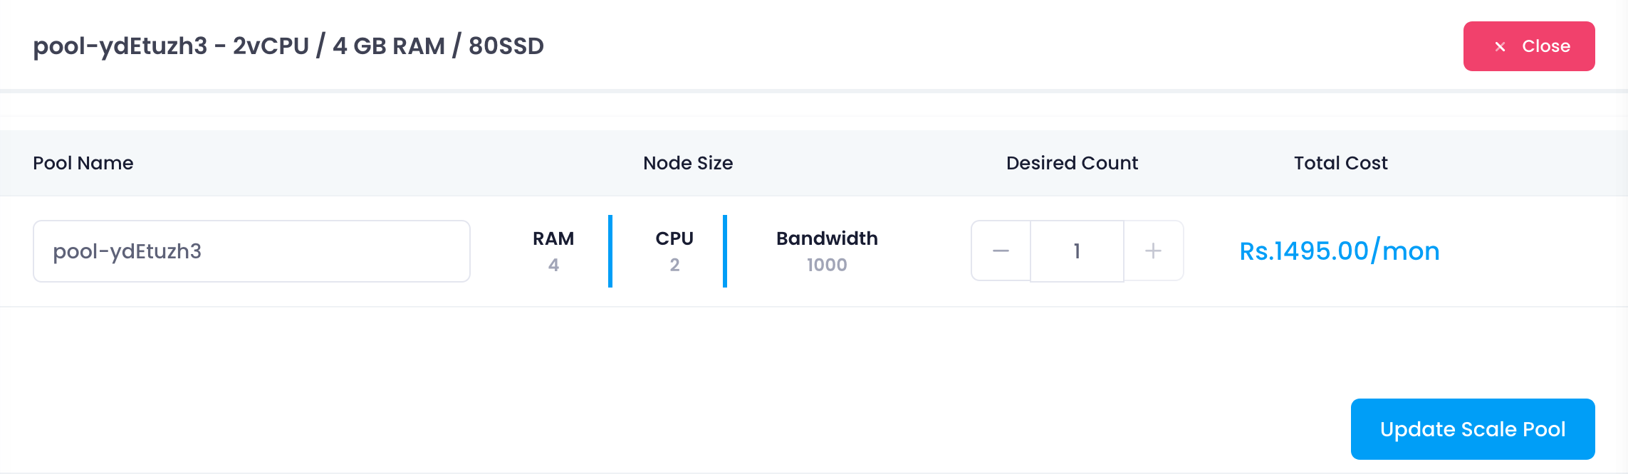Click the RAM spec label
Screen dimensions: 1628x474
[x=553, y=238]
